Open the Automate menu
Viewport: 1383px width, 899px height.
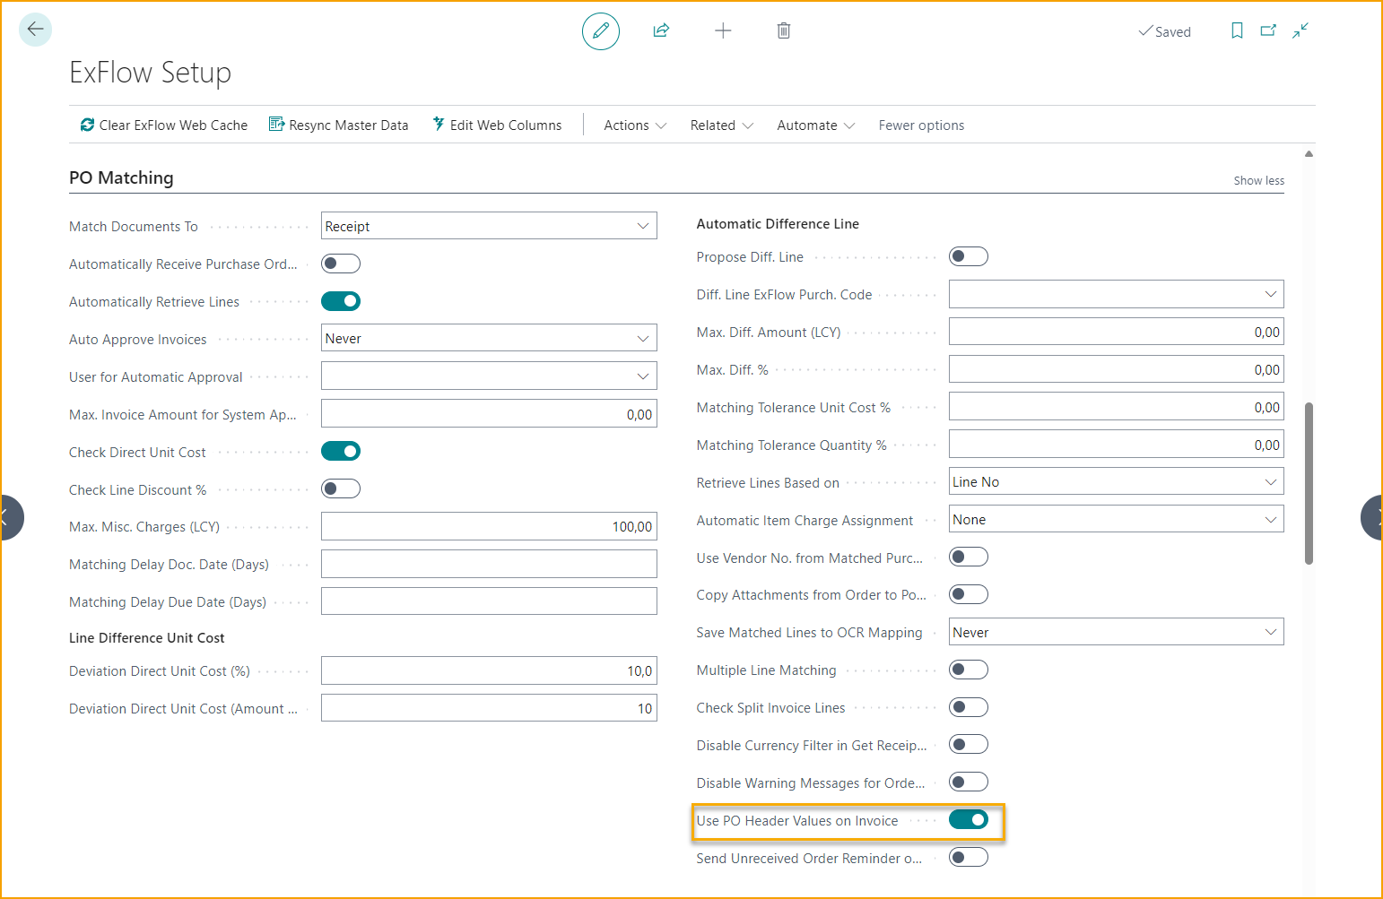coord(816,125)
